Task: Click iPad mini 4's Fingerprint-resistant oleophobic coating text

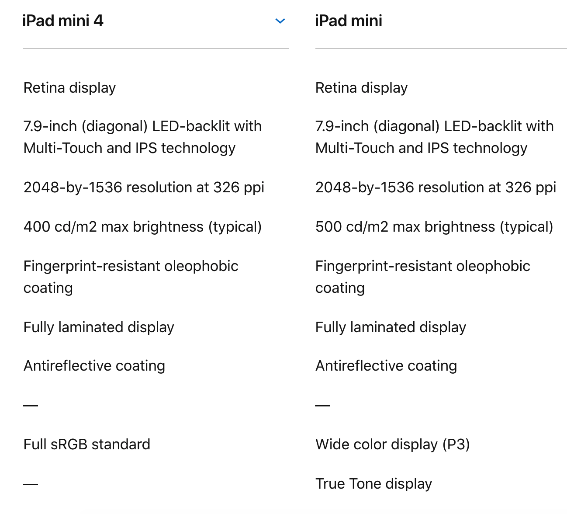Action: [131, 277]
